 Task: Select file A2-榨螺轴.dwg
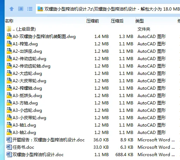coord(27,88)
